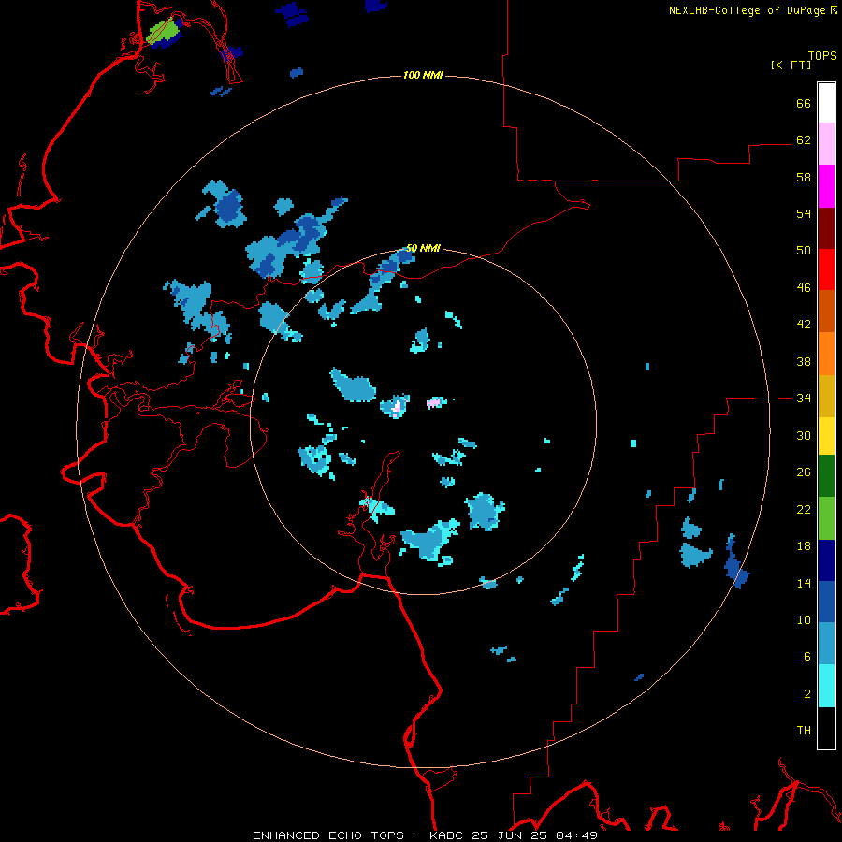Click the "04:49" time stamp
842x842 pixels.
point(576,835)
